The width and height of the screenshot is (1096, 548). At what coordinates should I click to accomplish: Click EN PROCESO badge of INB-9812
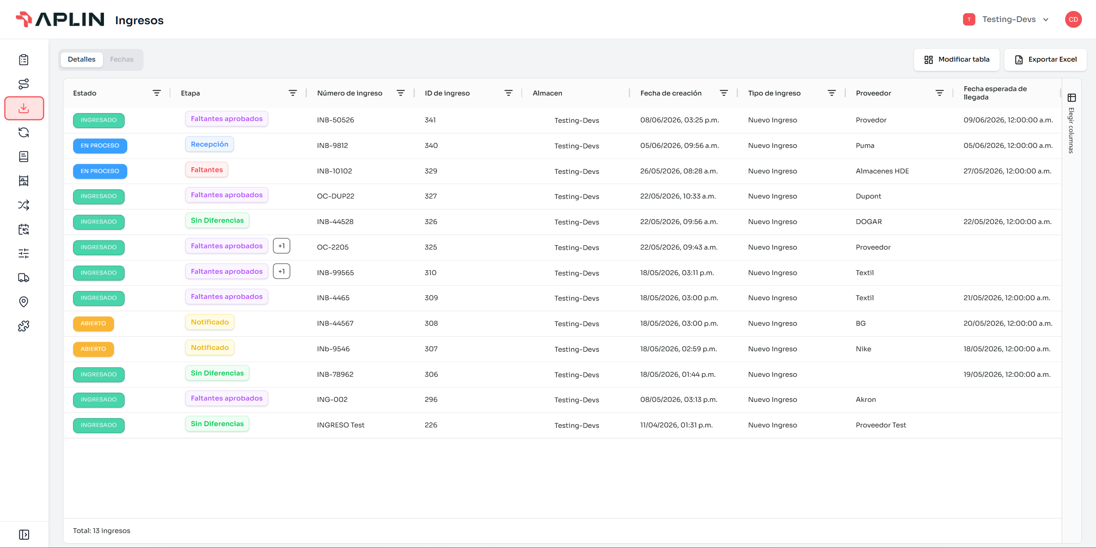(100, 146)
